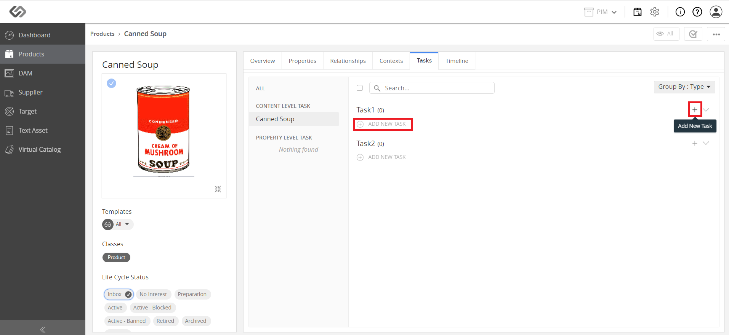This screenshot has width=729, height=335.
Task: Click the Task1 group heading
Action: pyautogui.click(x=370, y=110)
